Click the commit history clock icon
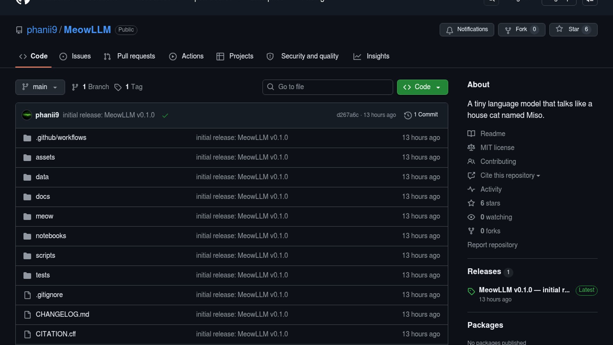The height and width of the screenshot is (345, 613). [x=408, y=115]
